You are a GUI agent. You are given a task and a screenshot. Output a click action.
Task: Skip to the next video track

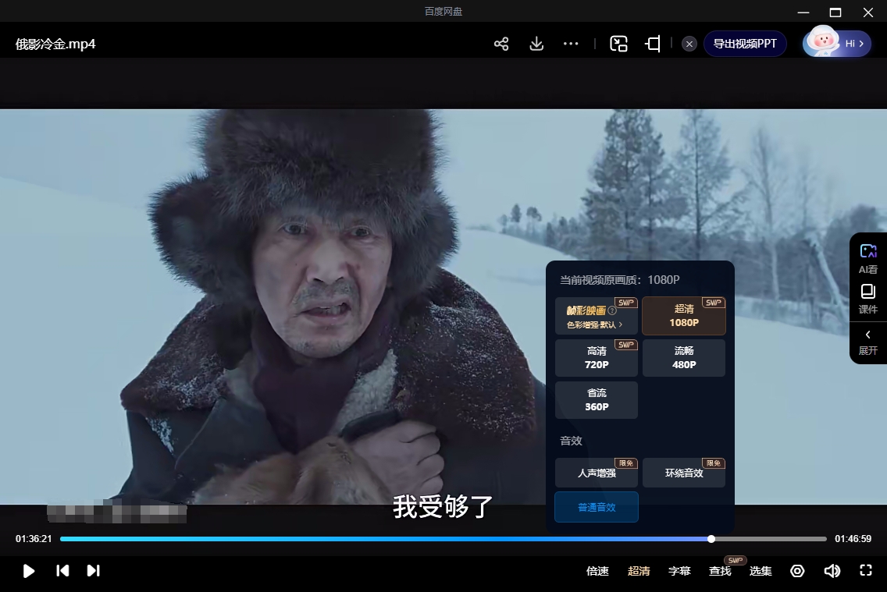(93, 571)
